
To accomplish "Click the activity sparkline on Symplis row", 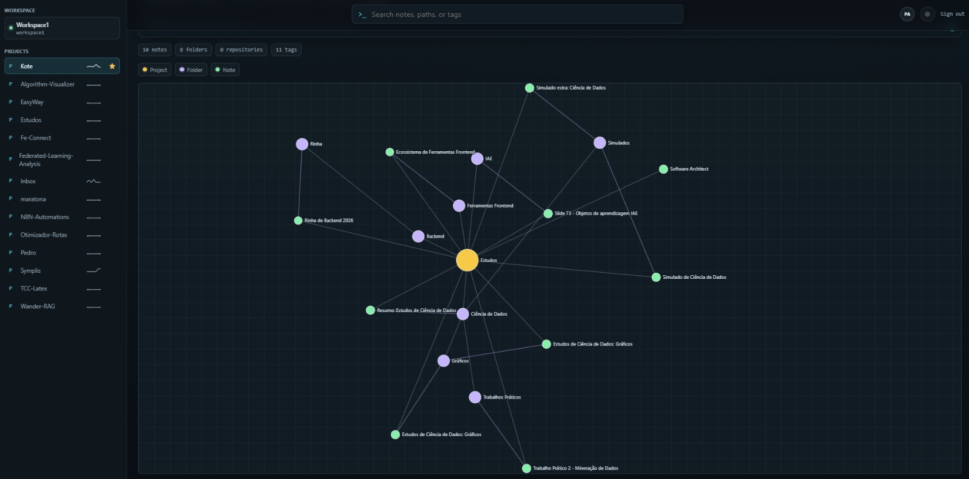I will [94, 271].
